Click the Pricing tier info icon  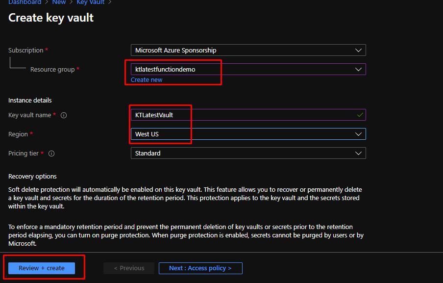pyautogui.click(x=51, y=154)
